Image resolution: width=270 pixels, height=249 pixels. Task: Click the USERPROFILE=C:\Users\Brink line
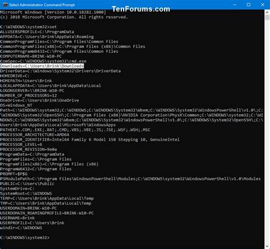click(32, 223)
